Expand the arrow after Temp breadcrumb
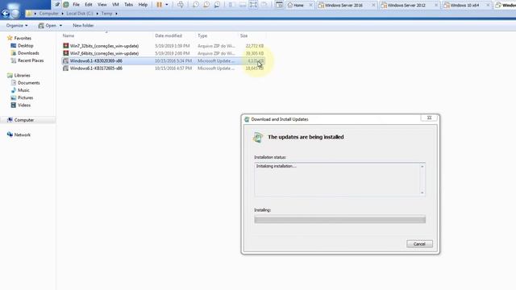The width and height of the screenshot is (516, 290). pos(116,14)
